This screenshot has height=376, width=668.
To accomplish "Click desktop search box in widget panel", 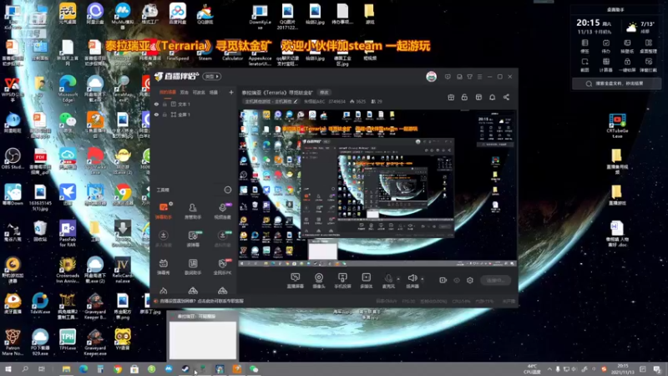I will click(x=616, y=84).
